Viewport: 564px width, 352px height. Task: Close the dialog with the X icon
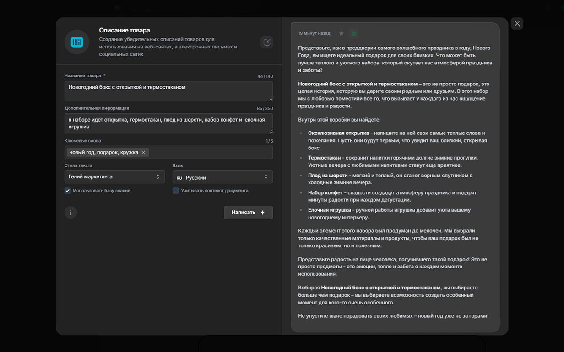(x=517, y=24)
